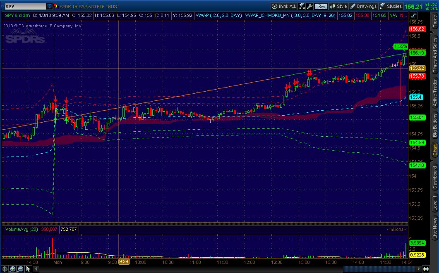Screen dimensions: 439x273
Task: Click the Mon date label on time axis
Action: 58,262
